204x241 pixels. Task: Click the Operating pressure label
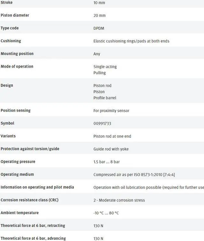coord(18,162)
